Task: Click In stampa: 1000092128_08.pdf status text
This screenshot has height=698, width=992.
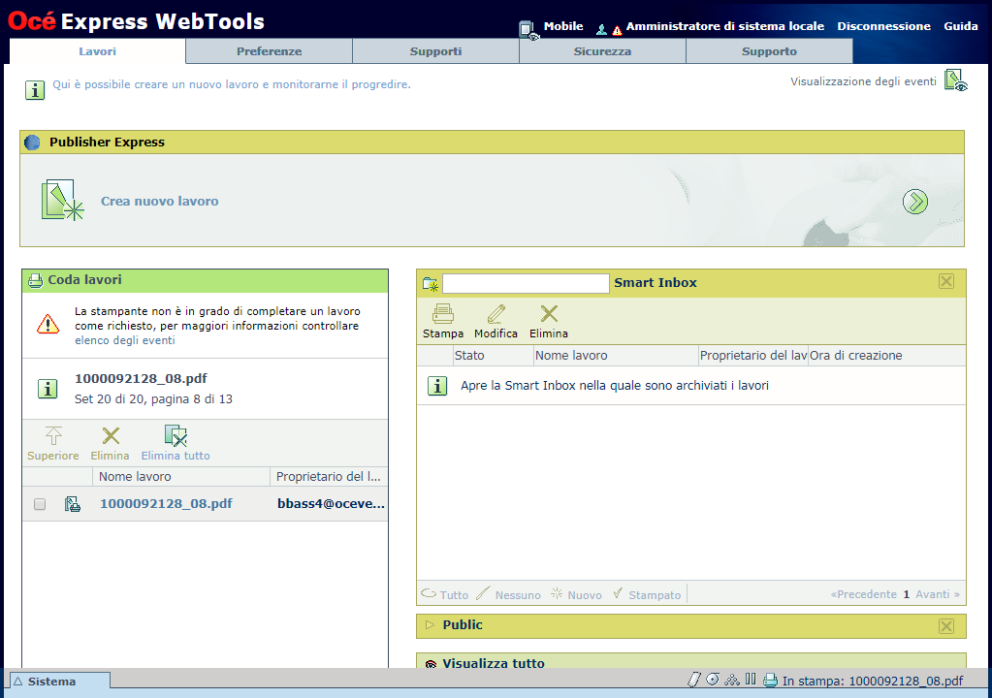Action: pyautogui.click(x=873, y=681)
